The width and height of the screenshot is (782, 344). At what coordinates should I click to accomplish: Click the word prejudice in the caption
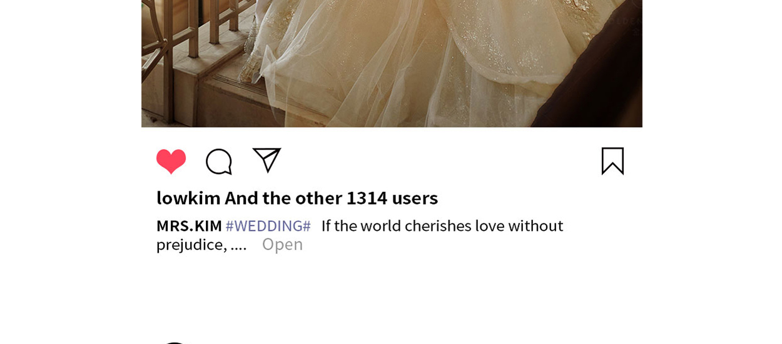click(x=191, y=245)
